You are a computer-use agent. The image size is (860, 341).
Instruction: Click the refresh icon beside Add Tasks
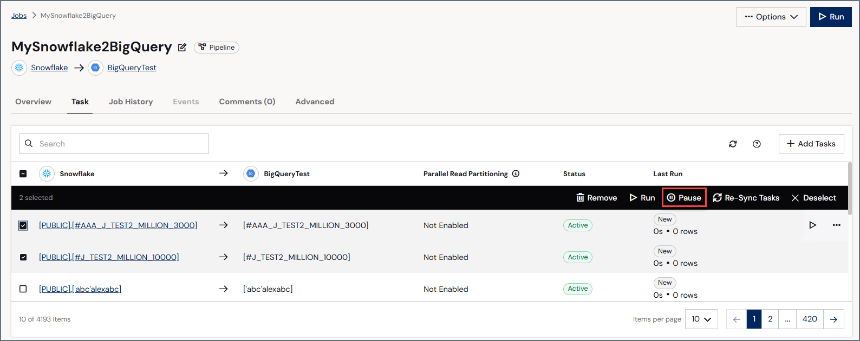733,144
